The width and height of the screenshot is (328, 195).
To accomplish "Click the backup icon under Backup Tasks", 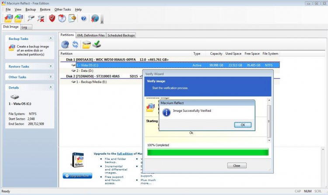I will (x=12, y=48).
